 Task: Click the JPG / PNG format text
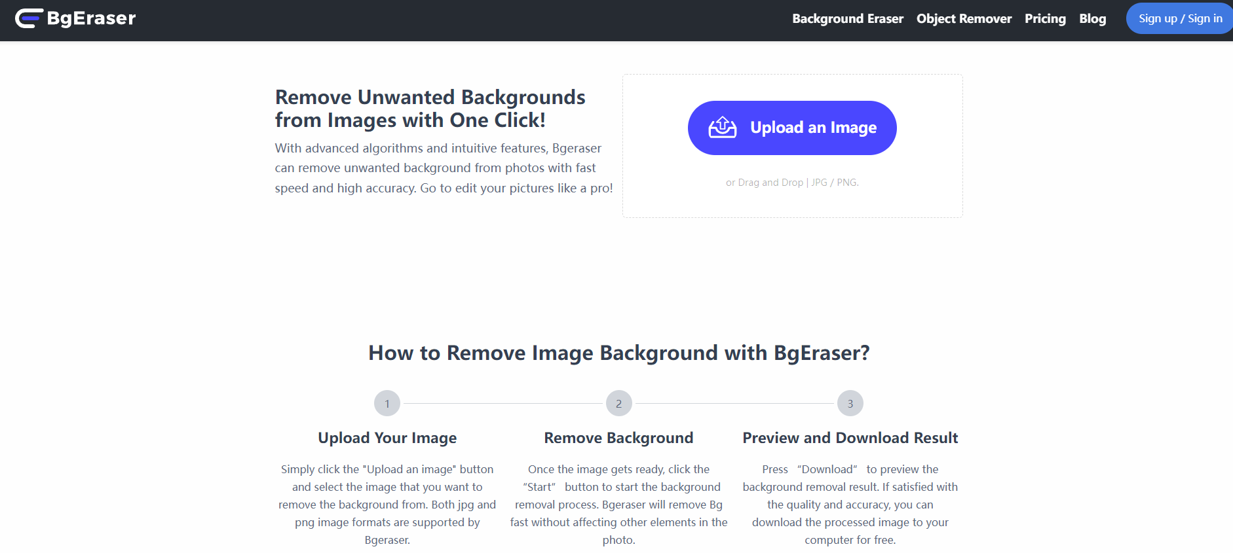835,183
